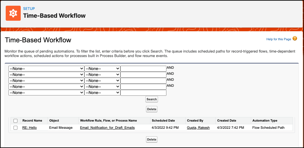Open the Email_Notification_for_Draft_Emails flow link

pos(107,128)
